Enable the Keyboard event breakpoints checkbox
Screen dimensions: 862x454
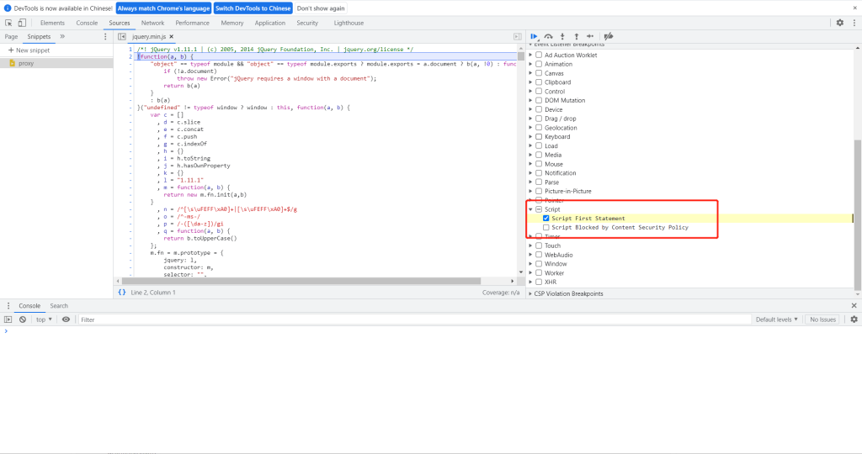(538, 137)
